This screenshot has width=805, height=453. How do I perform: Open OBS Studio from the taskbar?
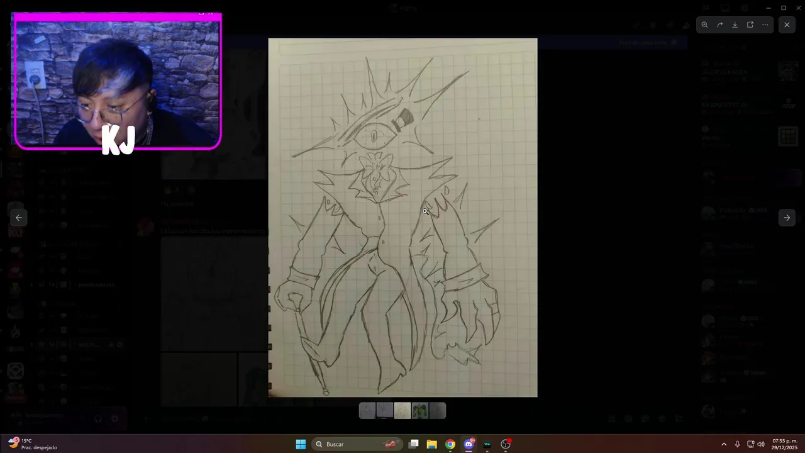coord(506,444)
